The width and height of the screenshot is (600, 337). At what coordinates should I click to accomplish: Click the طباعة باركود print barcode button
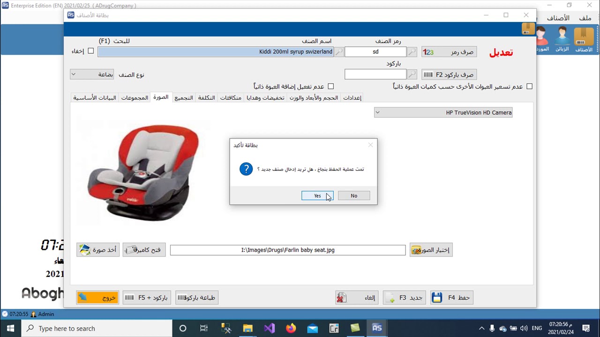pyautogui.click(x=197, y=298)
